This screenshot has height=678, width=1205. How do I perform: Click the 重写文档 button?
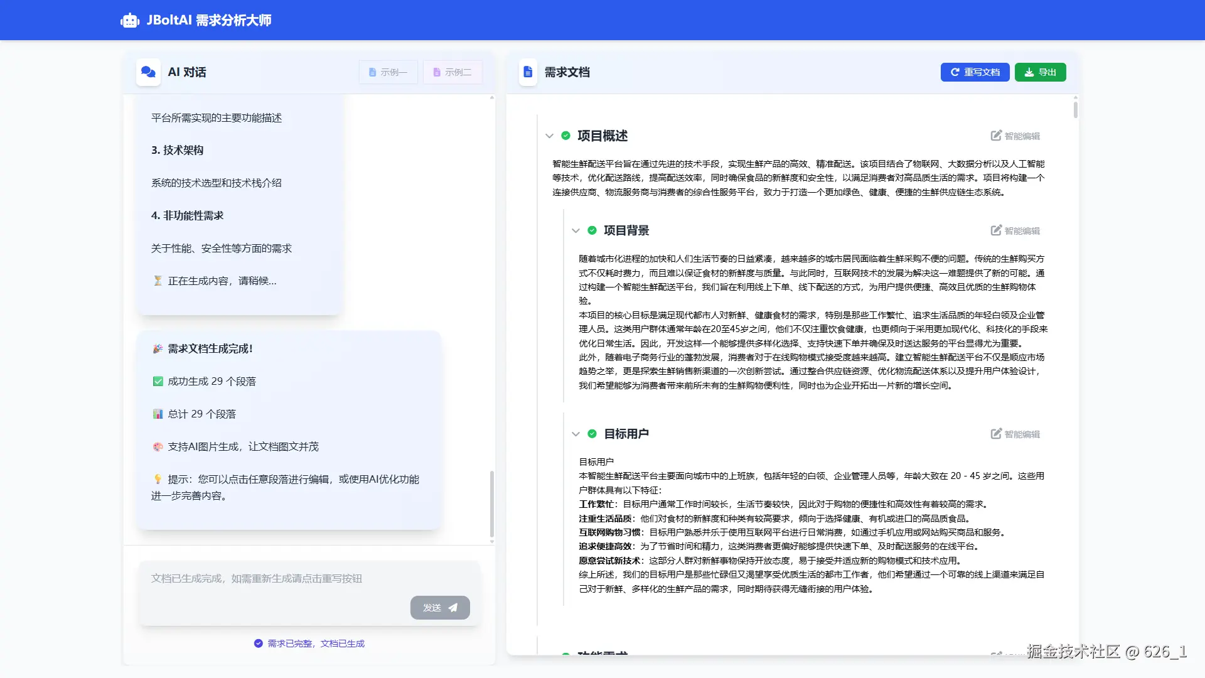[x=975, y=72]
